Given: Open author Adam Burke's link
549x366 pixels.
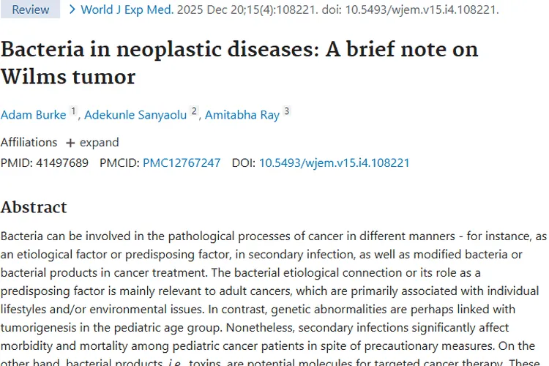Looking at the screenshot, I should coord(34,115).
